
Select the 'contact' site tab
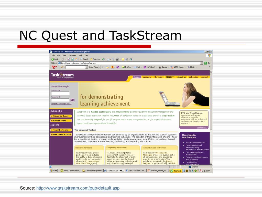[x=205, y=77]
